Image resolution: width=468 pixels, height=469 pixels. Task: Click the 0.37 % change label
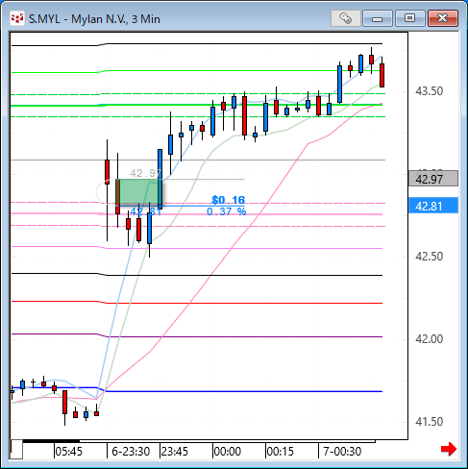pos(226,211)
